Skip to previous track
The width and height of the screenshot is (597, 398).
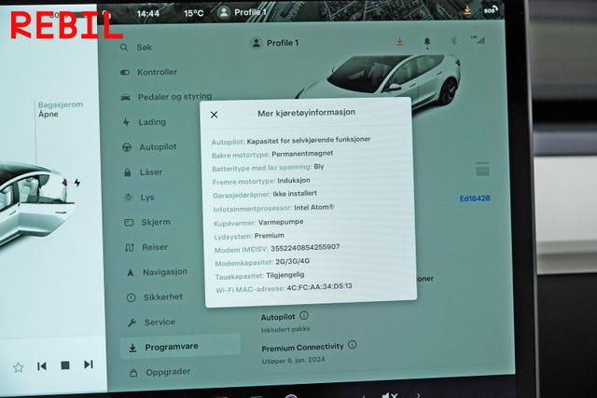[x=41, y=366]
